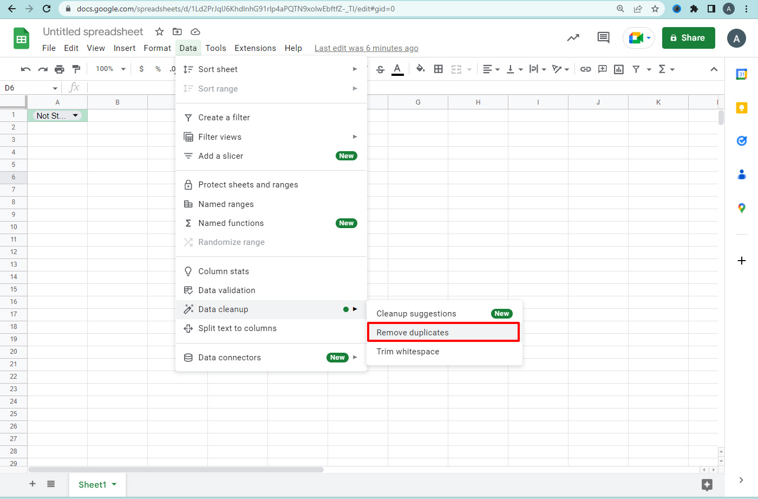Image resolution: width=758 pixels, height=499 pixels.
Task: Star the Untitled spreadsheet
Action: click(159, 31)
